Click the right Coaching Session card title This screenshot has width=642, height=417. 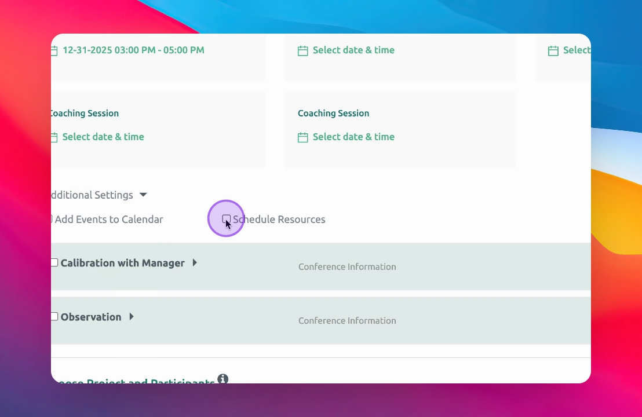[333, 114]
